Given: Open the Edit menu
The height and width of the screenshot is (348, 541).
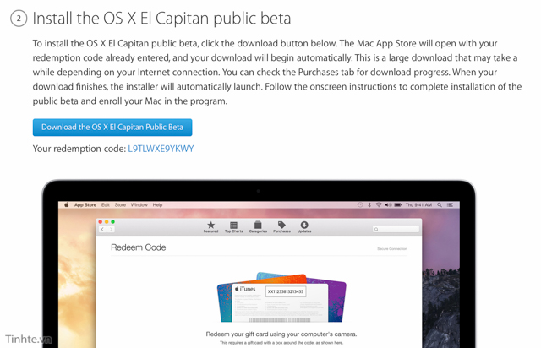Looking at the screenshot, I should click(x=105, y=205).
